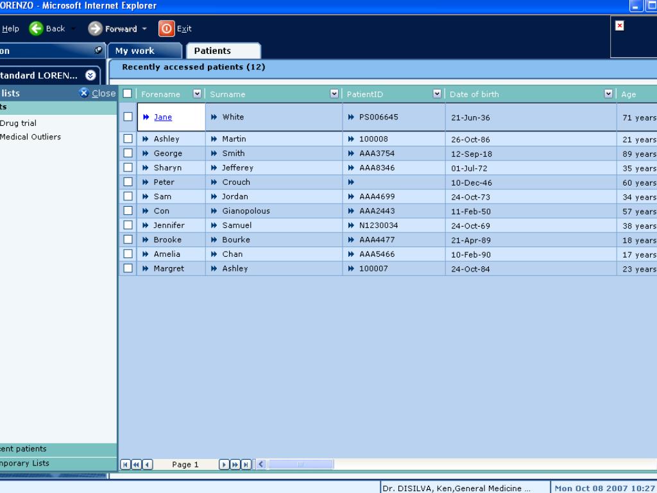
Task: Check the box for Amelia Chan
Action: [128, 254]
